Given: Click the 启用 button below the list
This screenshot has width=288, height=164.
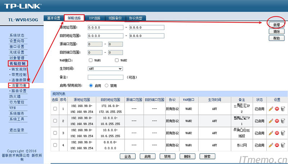Looking at the screenshot, I should click(x=148, y=156).
